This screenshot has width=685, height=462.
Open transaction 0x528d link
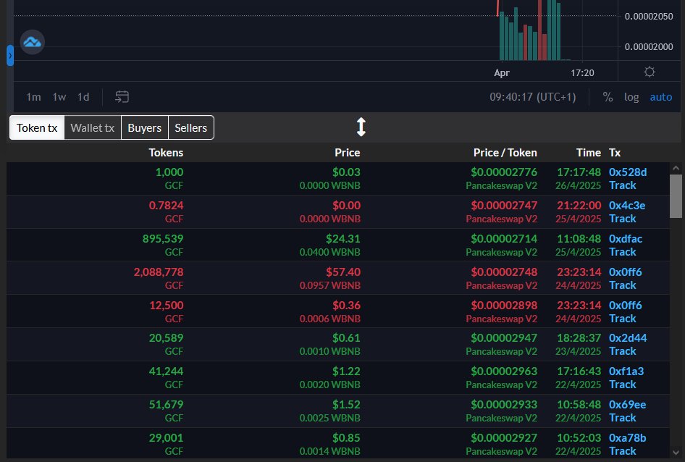pos(628,172)
